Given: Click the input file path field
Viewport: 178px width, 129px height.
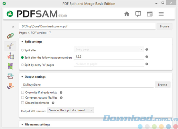Looking at the screenshot, I should tap(87, 26).
